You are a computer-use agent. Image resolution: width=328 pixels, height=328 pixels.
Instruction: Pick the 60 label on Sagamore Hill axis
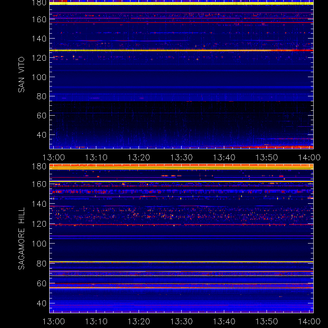(x=42, y=283)
